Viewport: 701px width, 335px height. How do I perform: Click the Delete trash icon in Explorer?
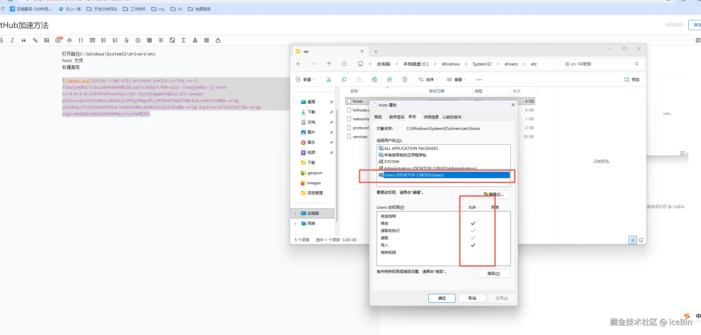405,79
